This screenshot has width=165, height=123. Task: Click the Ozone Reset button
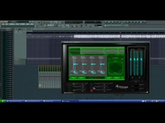pos(73,78)
